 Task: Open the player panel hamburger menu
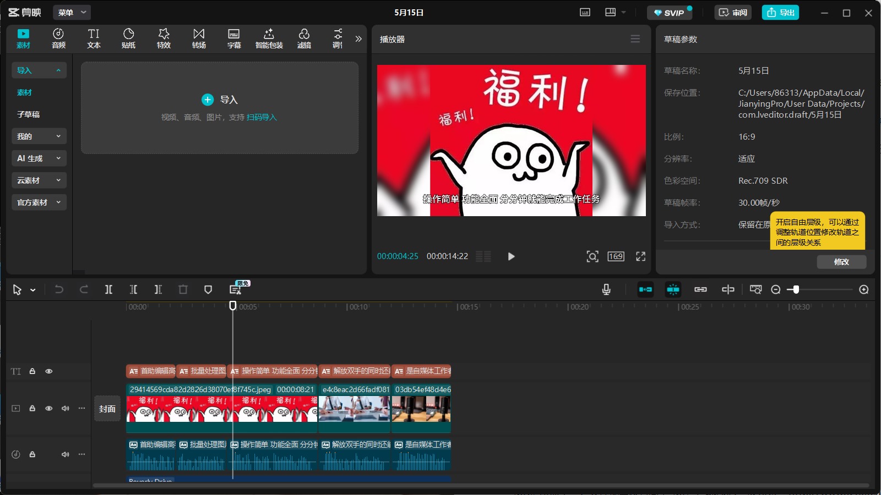coord(635,39)
